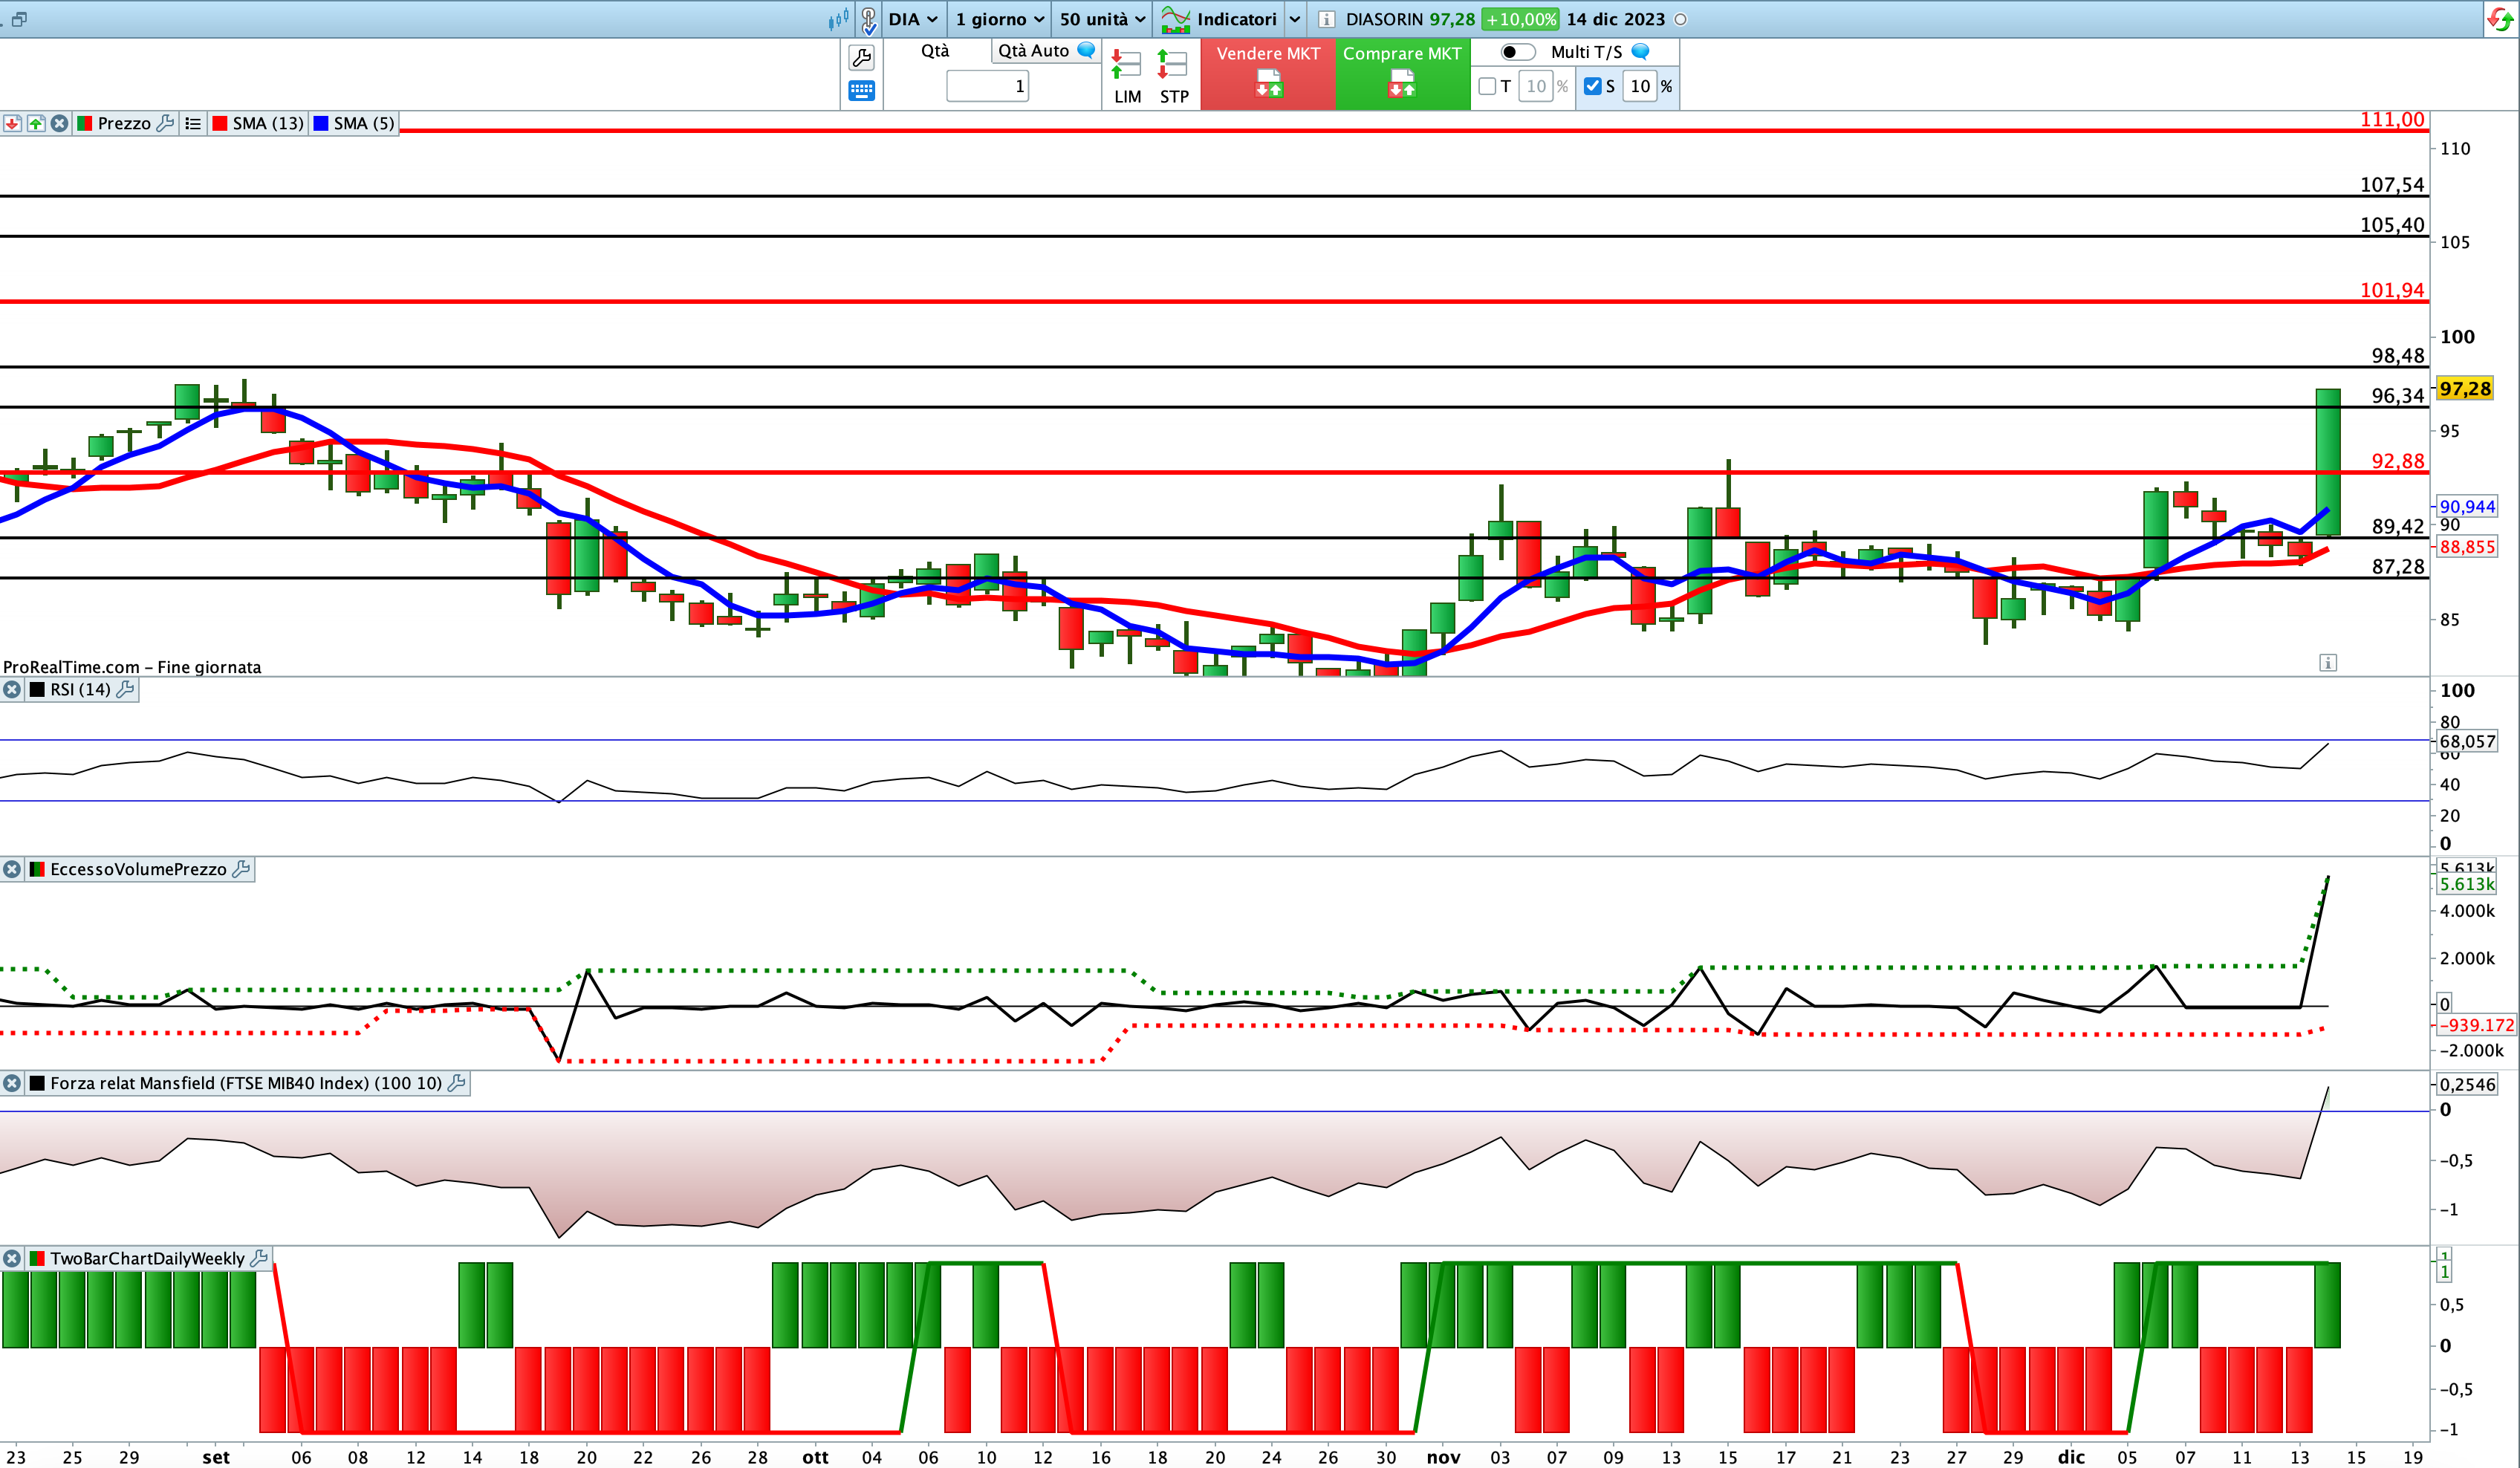Click the RSI (14) settings wrench
This screenshot has height=1468, width=2520.
pyautogui.click(x=126, y=689)
